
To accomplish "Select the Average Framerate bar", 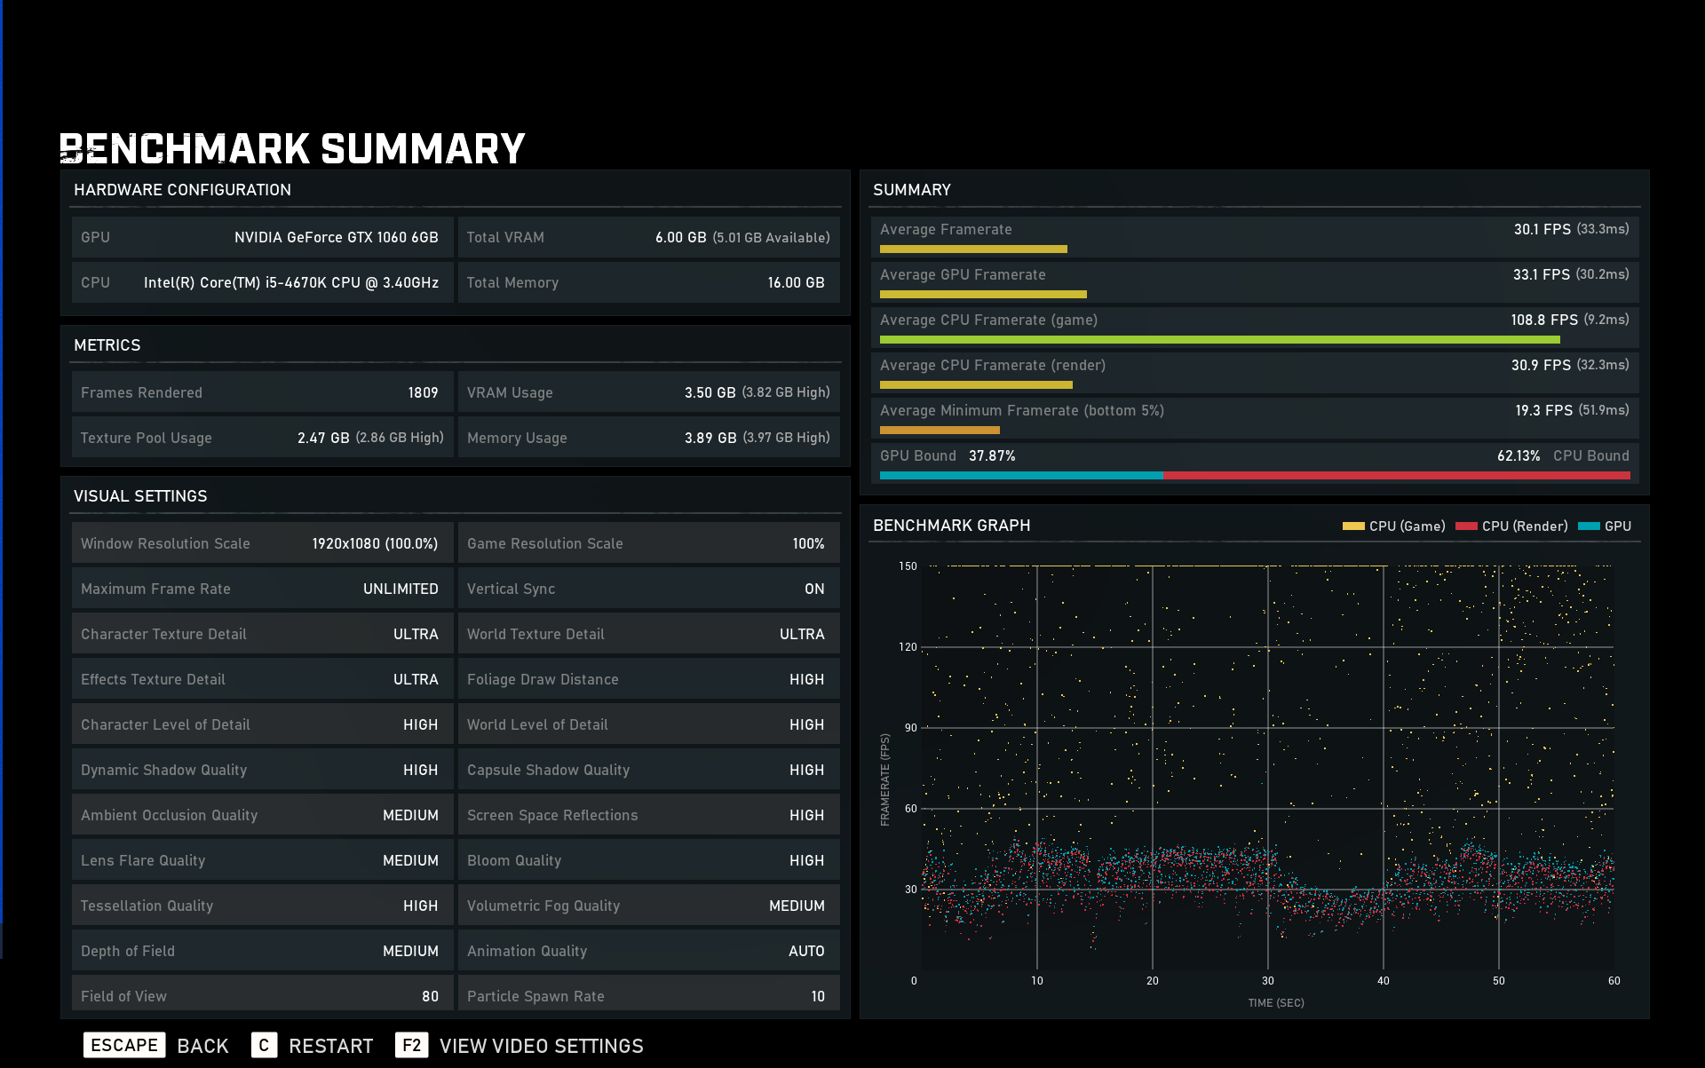I will coord(973,249).
